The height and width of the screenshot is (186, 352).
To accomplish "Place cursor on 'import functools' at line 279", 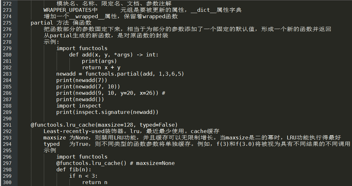I will tap(82, 48).
